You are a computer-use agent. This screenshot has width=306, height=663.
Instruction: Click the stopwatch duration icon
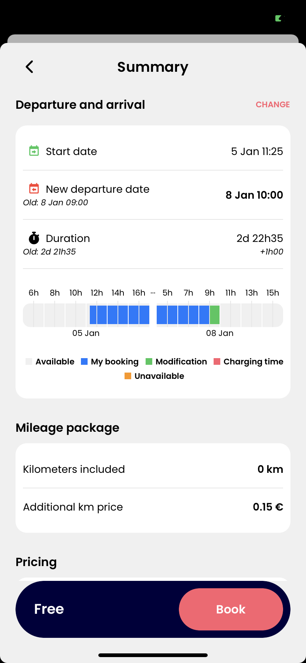point(34,238)
